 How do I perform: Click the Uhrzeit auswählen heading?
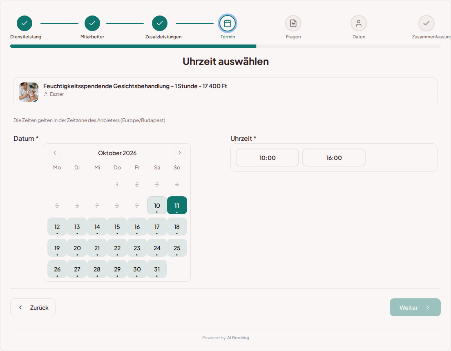(x=225, y=62)
